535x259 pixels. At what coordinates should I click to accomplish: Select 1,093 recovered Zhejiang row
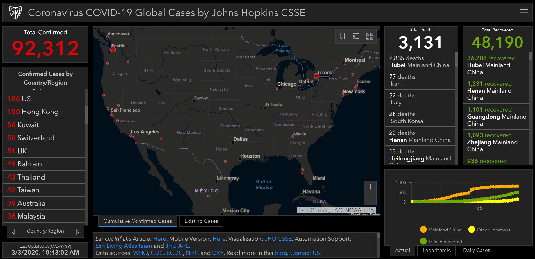click(x=496, y=142)
